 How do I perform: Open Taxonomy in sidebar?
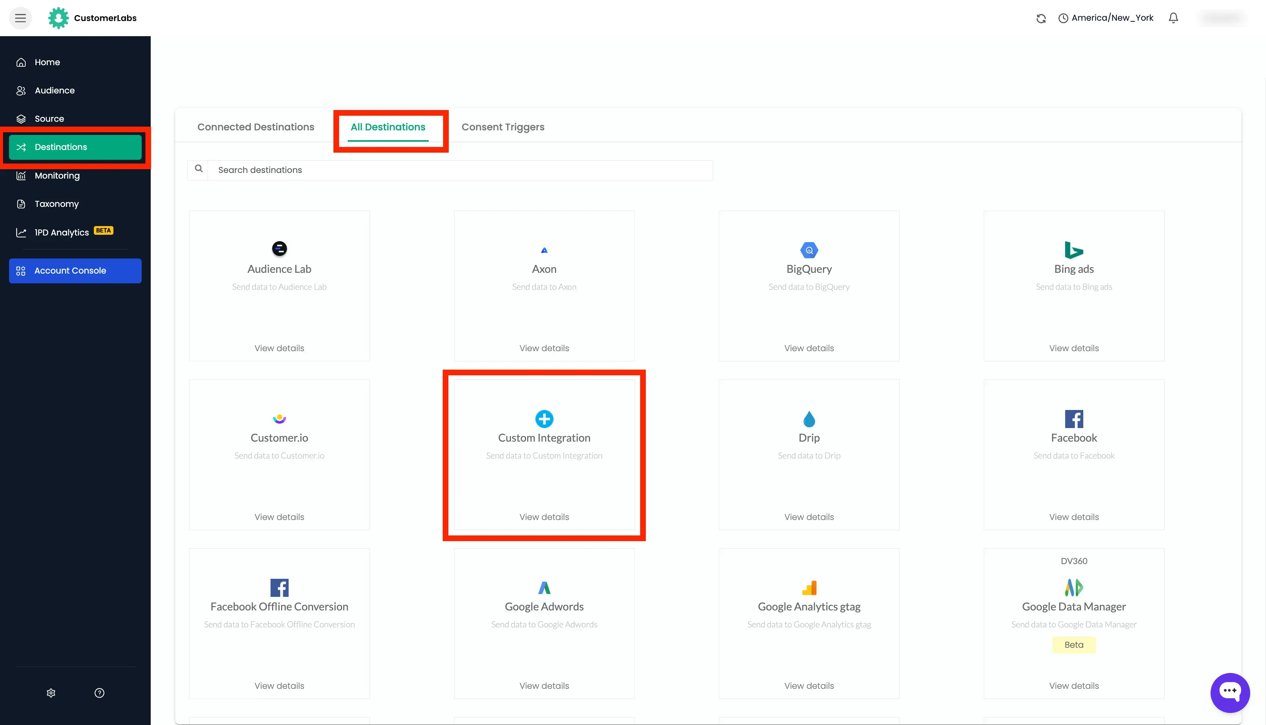click(75, 204)
